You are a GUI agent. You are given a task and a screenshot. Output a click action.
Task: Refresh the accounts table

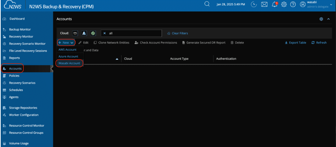(x=319, y=43)
